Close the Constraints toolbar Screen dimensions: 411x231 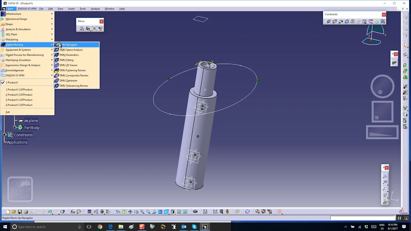click(x=384, y=14)
